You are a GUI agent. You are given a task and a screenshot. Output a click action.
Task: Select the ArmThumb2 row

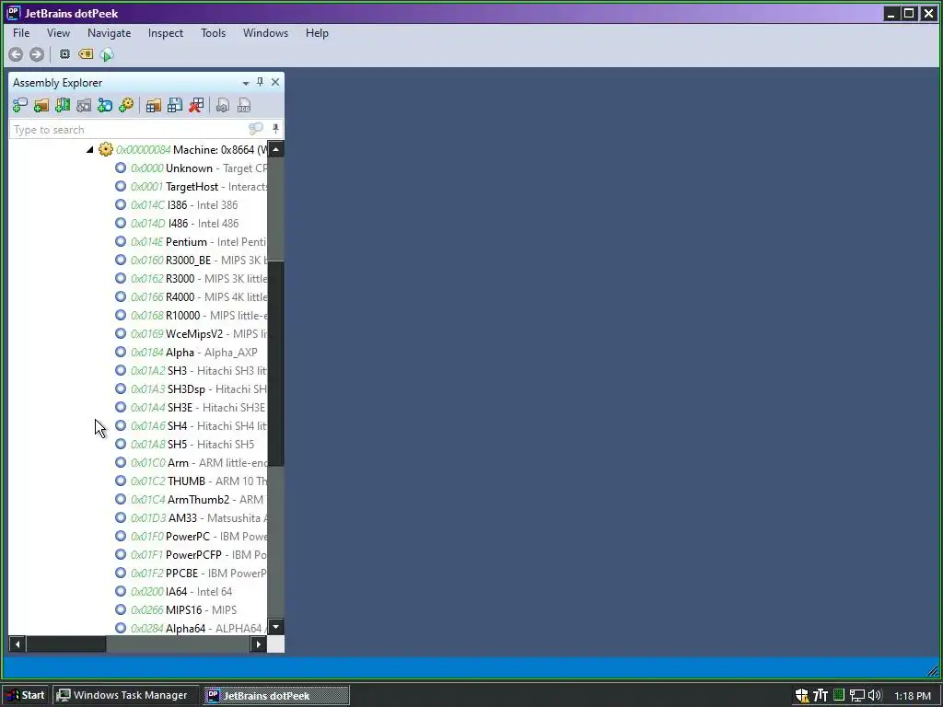click(x=192, y=500)
